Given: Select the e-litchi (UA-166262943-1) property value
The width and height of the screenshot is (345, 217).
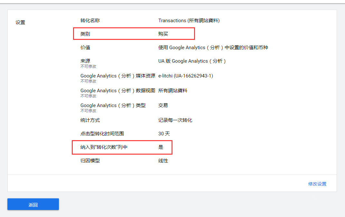Looking at the screenshot, I should pos(185,76).
